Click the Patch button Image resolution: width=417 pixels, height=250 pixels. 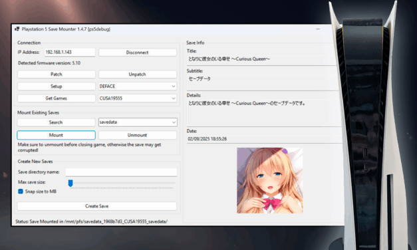tap(57, 74)
